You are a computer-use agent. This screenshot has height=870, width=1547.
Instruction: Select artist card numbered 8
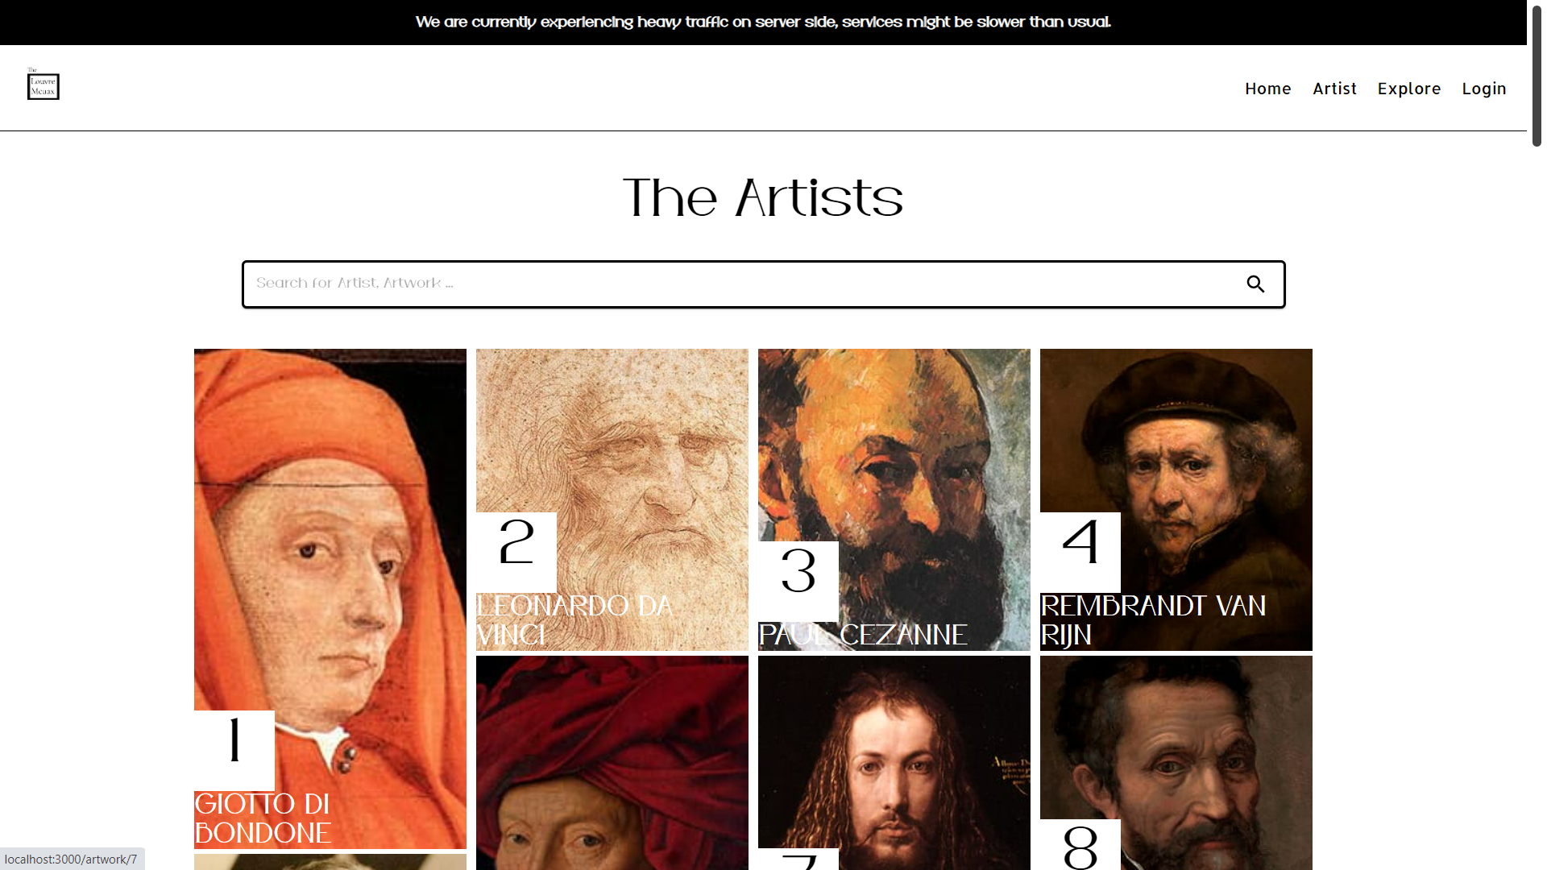tap(1176, 763)
